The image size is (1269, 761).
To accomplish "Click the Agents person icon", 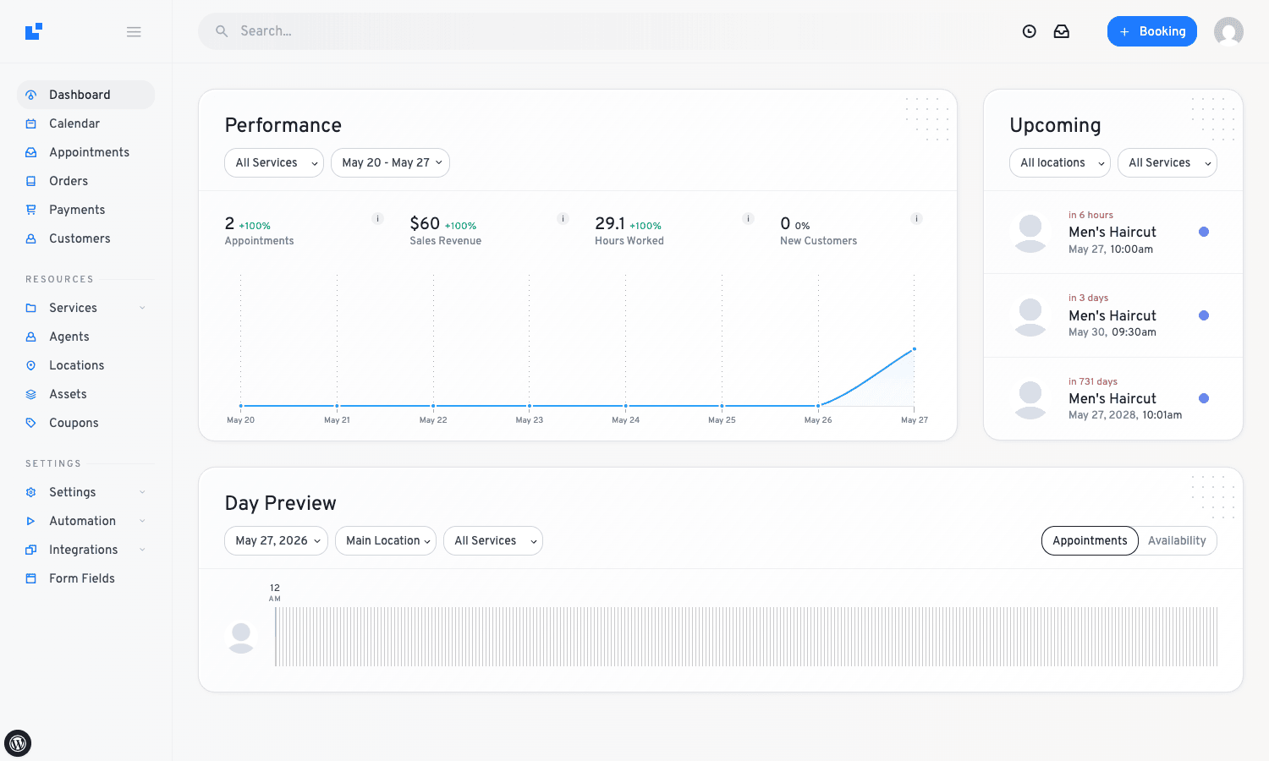I will coord(31,337).
